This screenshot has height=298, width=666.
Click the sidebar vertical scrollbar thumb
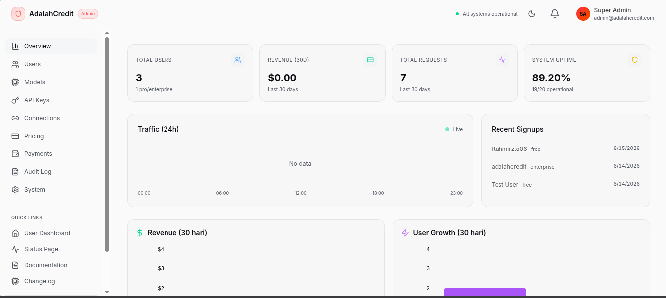(107, 145)
